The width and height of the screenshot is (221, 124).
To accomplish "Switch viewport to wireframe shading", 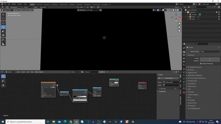I will pos(171,10).
